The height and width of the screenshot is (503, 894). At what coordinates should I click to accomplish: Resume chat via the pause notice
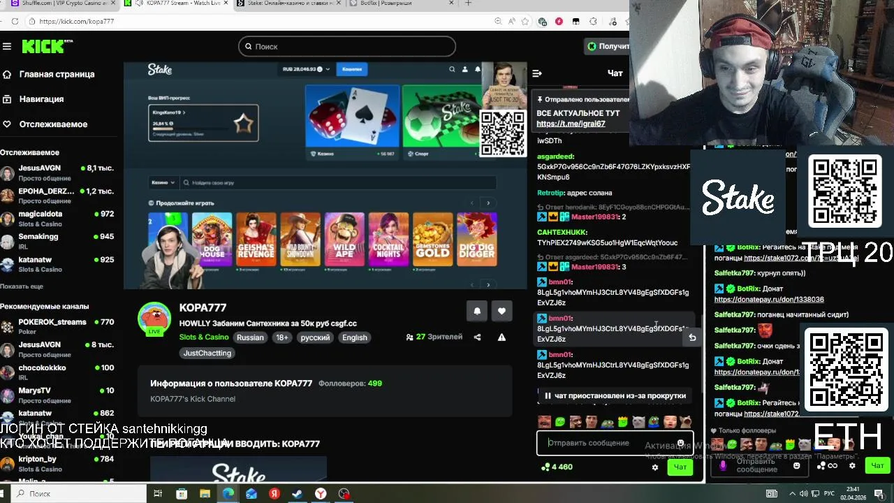(x=615, y=395)
